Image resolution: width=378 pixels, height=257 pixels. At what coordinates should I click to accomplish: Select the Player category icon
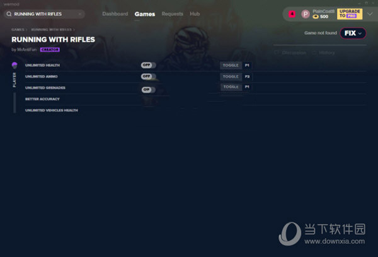click(14, 65)
